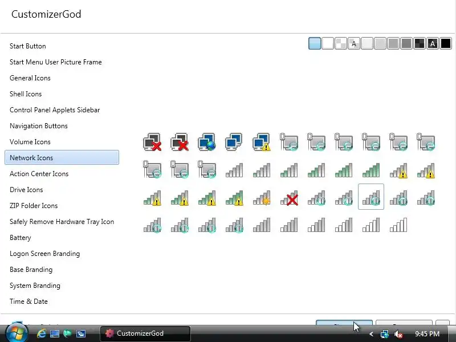Switch to Battery category
456x342 pixels.
pos(20,238)
